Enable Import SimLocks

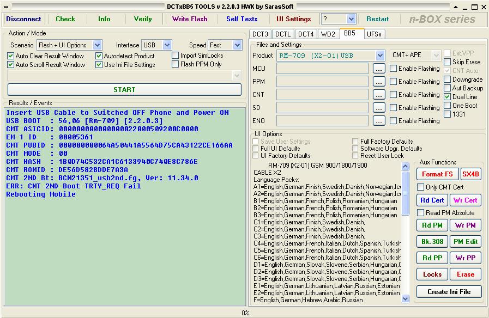pos(176,56)
